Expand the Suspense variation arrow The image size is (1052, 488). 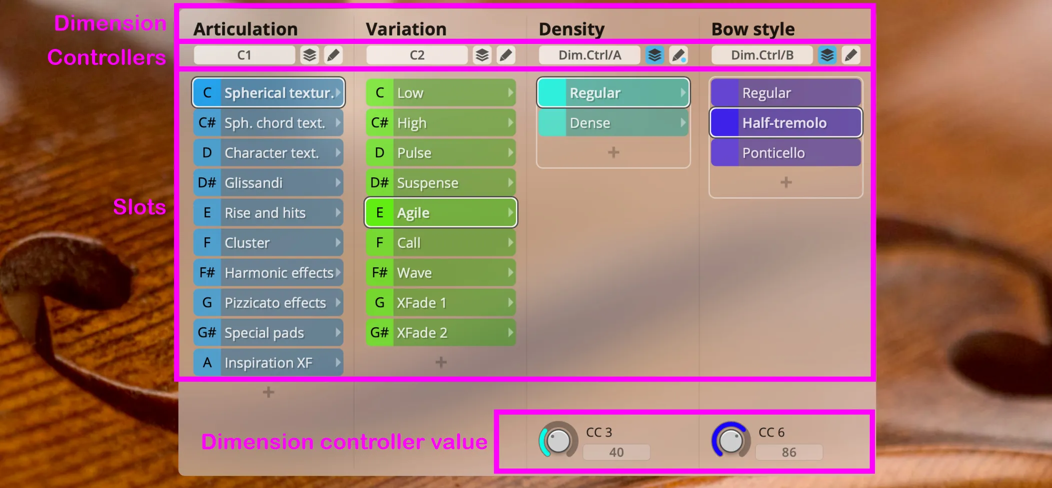tap(511, 183)
